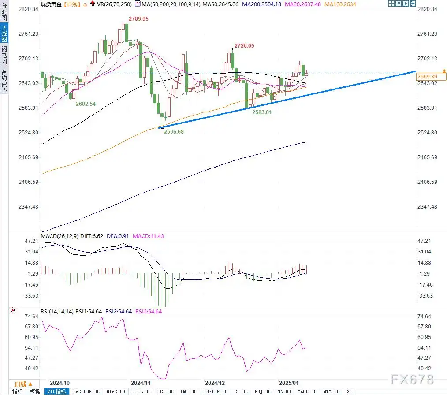The image size is (447, 395).
Task: Click the 【日线】 period label in the title
Action: point(72,4)
